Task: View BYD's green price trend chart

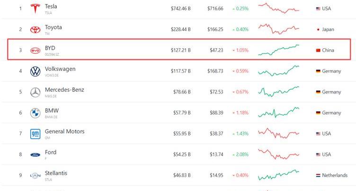Action: pyautogui.click(x=278, y=50)
